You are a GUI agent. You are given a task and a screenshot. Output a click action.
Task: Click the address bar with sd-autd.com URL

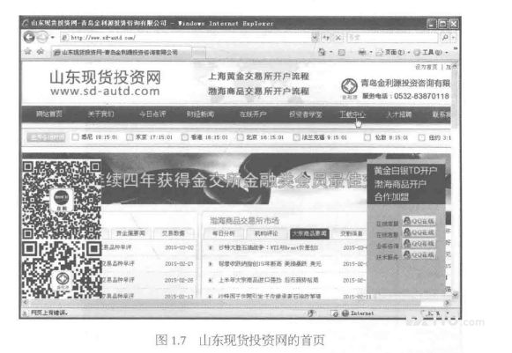(x=185, y=38)
